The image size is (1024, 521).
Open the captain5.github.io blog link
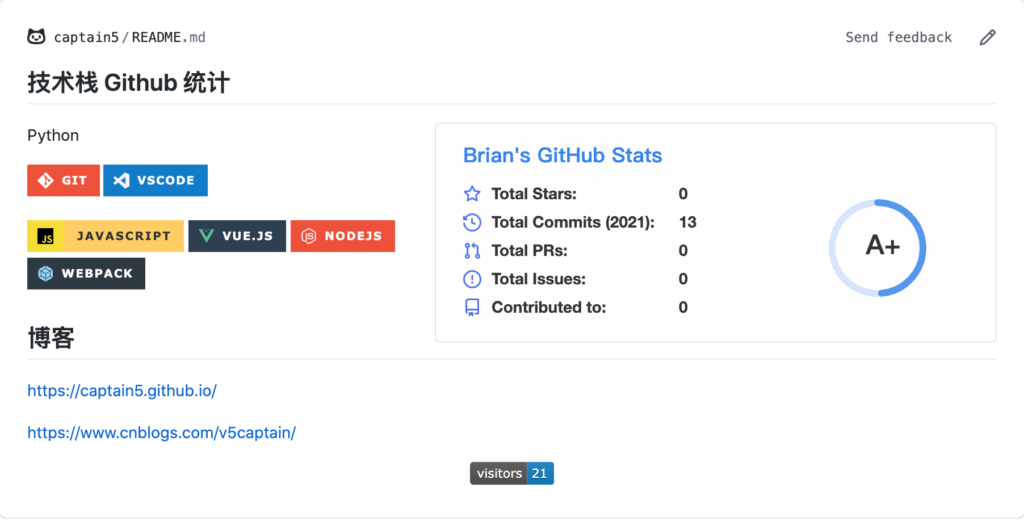pyautogui.click(x=121, y=390)
